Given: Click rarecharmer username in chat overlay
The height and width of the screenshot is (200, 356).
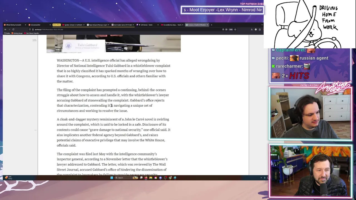Looking at the screenshot, I should tap(290, 66).
